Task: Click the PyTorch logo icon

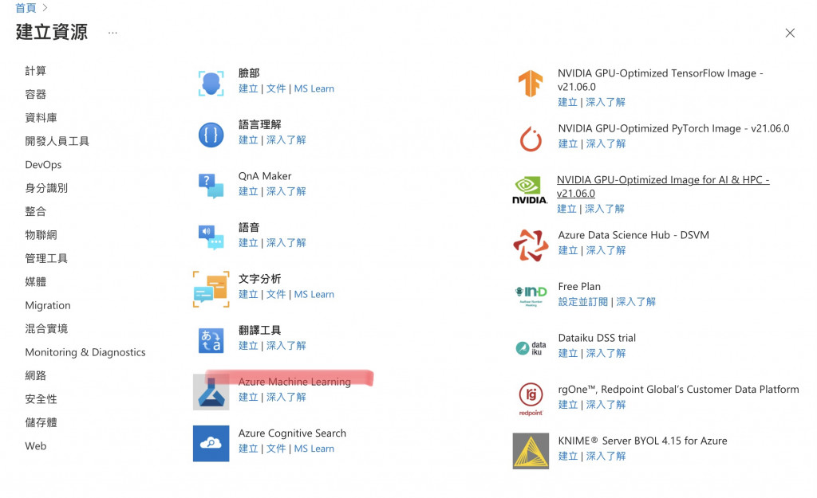Action: tap(531, 139)
